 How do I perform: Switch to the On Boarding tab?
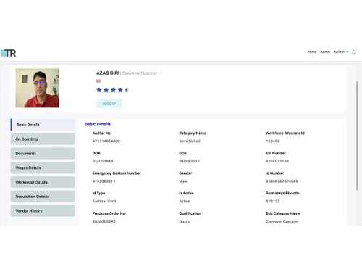pos(43,139)
